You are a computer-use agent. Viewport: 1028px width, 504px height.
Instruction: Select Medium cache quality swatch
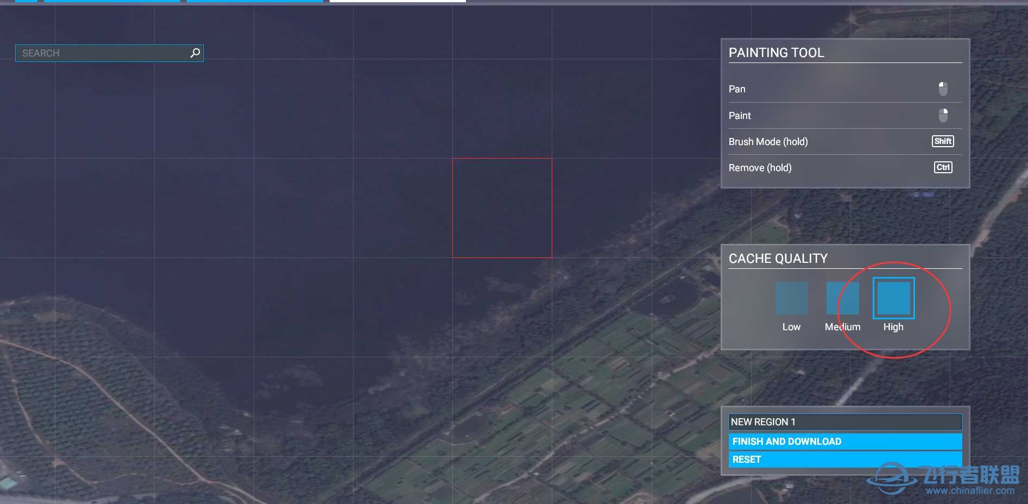pyautogui.click(x=842, y=298)
